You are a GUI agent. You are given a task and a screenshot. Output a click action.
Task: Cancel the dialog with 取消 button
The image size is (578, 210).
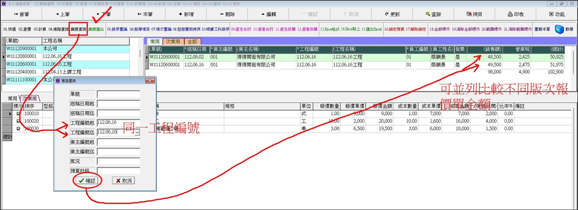(123, 181)
